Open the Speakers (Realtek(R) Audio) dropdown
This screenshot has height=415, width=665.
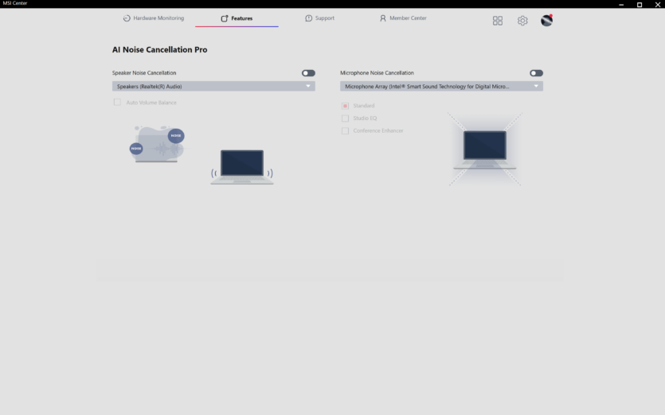[213, 87]
